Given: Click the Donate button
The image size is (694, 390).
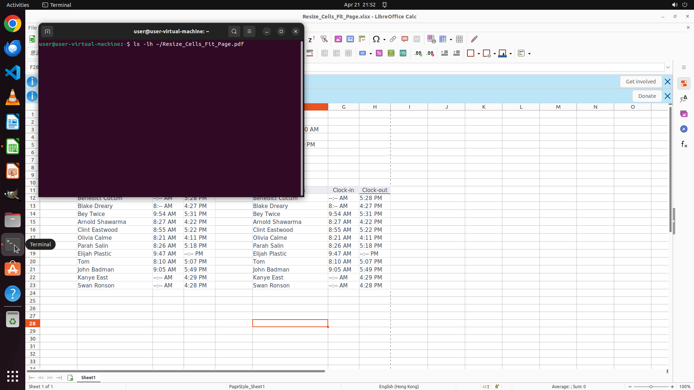Looking at the screenshot, I should [x=647, y=96].
